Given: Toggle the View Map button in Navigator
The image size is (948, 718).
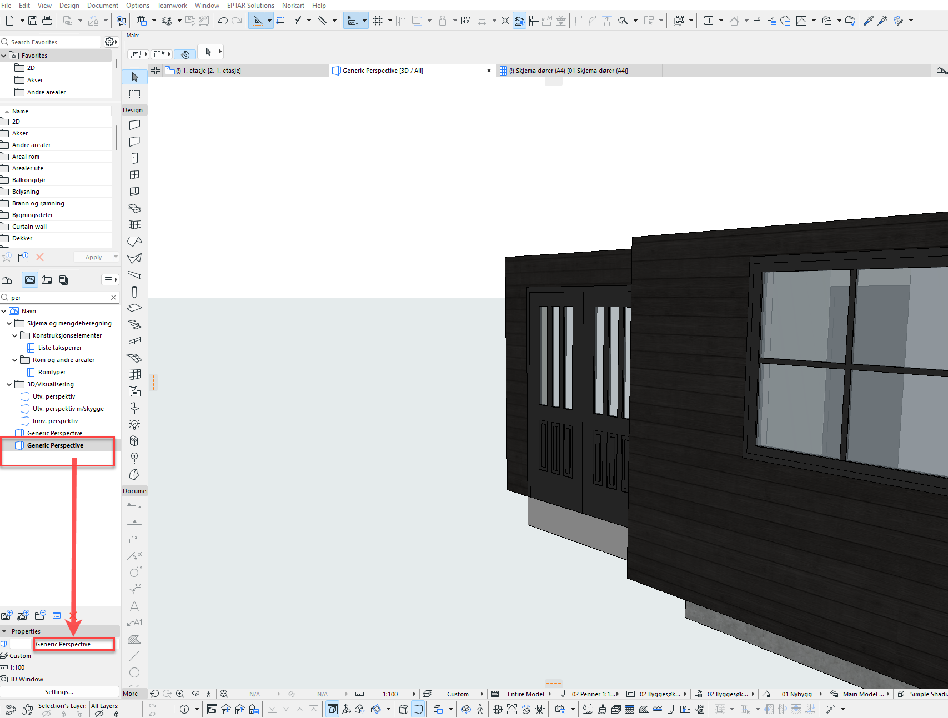Looking at the screenshot, I should pos(30,280).
